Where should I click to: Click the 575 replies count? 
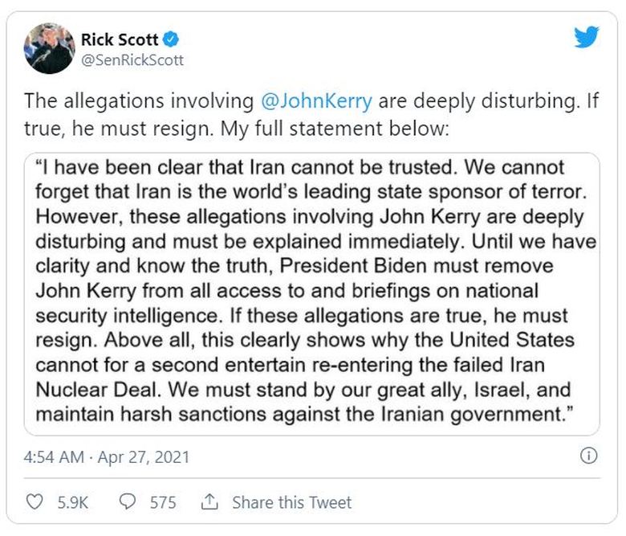[163, 502]
